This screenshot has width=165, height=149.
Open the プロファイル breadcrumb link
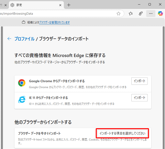pos(24,39)
